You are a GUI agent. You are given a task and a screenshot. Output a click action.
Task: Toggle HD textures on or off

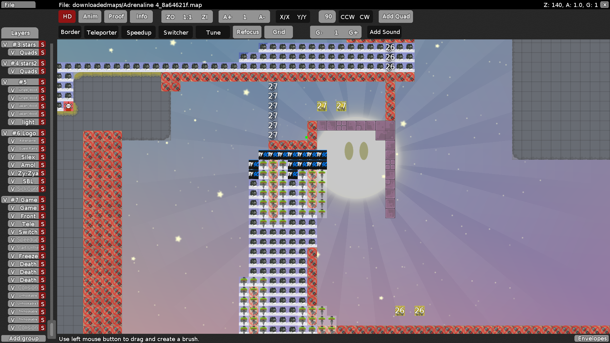point(67,17)
